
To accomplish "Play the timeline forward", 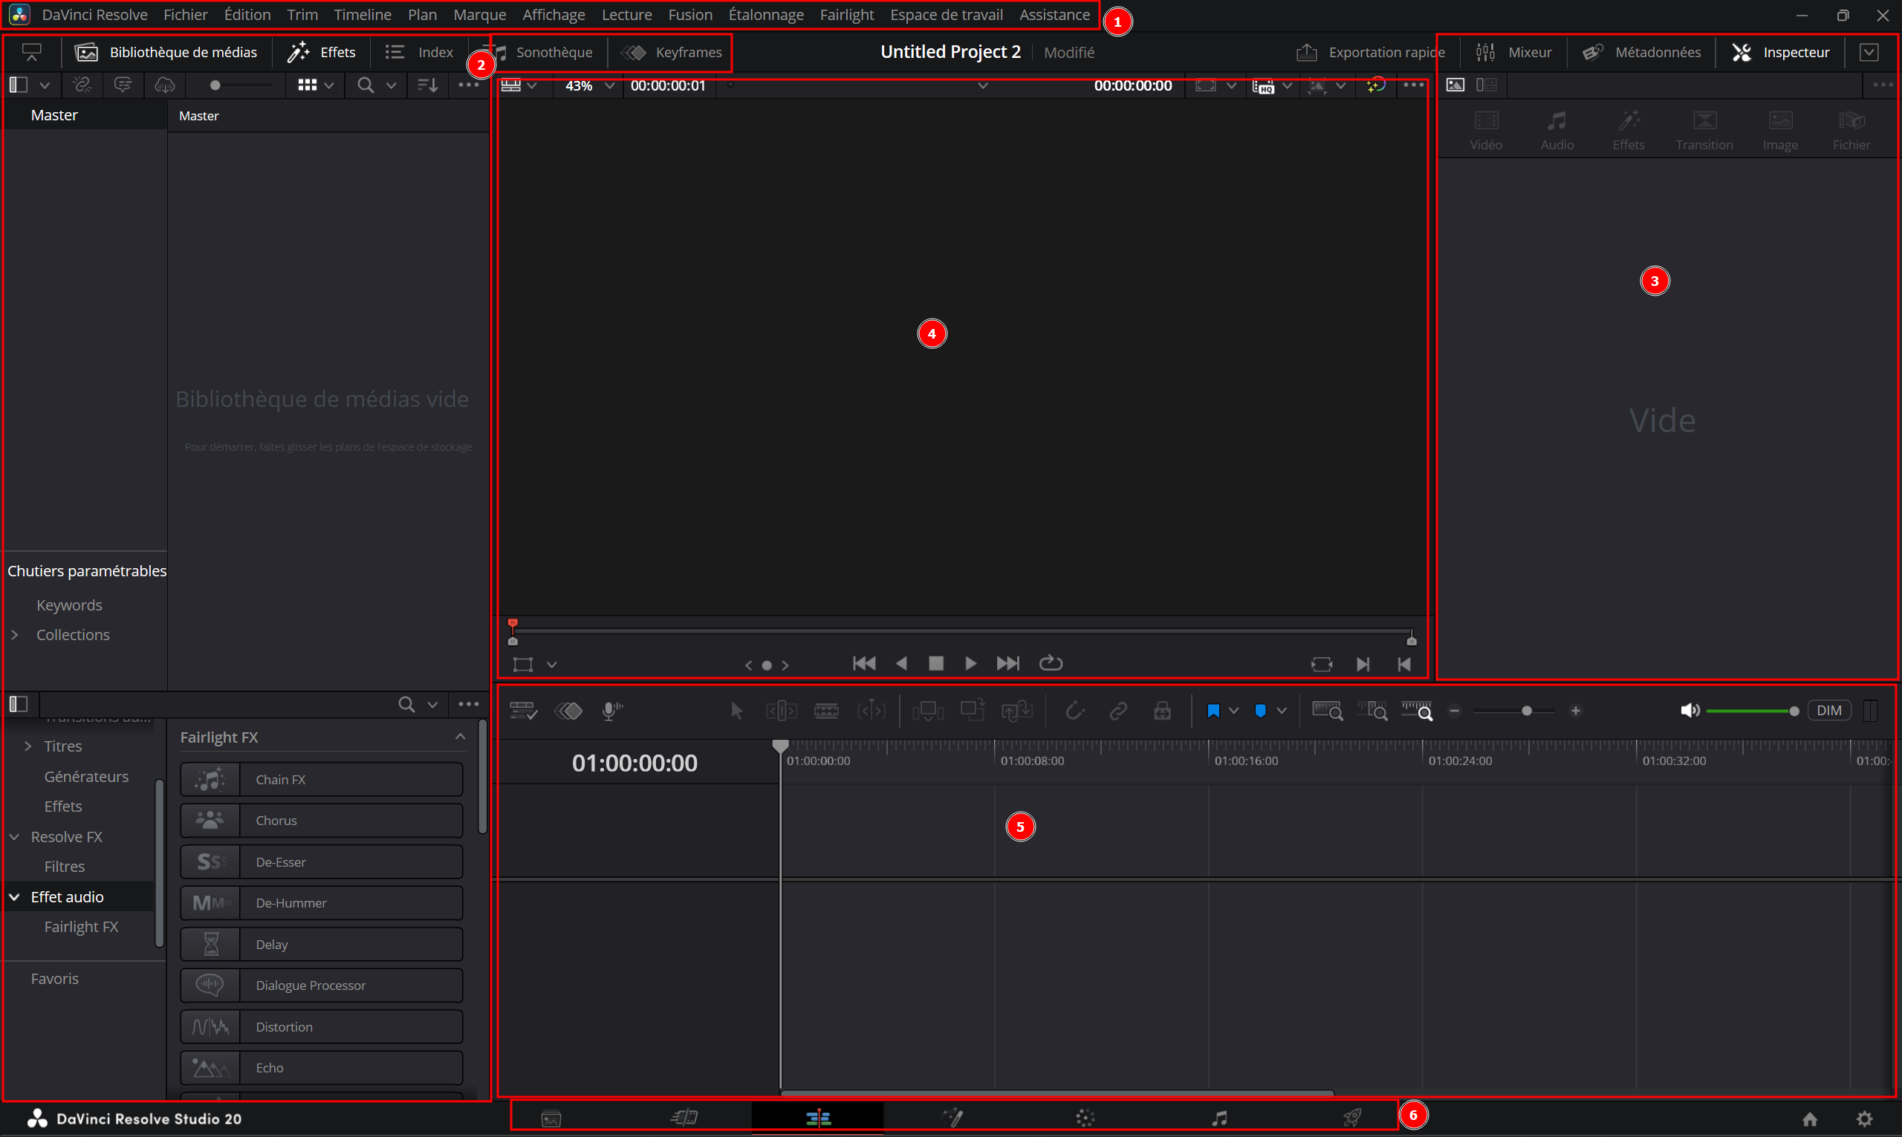I will [x=971, y=663].
